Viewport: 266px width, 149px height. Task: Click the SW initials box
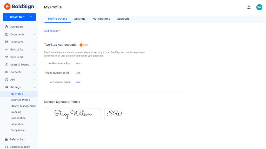click(x=114, y=114)
